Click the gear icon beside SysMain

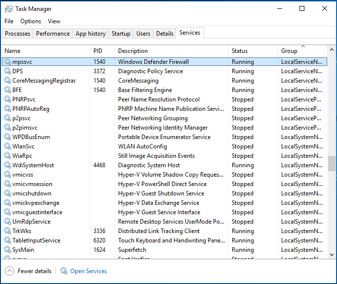[x=7, y=249]
